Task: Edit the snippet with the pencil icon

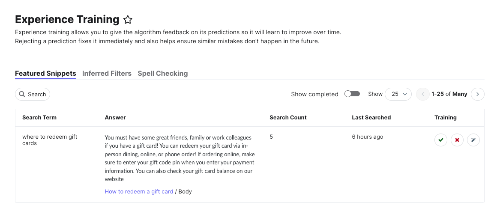Action: [473, 140]
